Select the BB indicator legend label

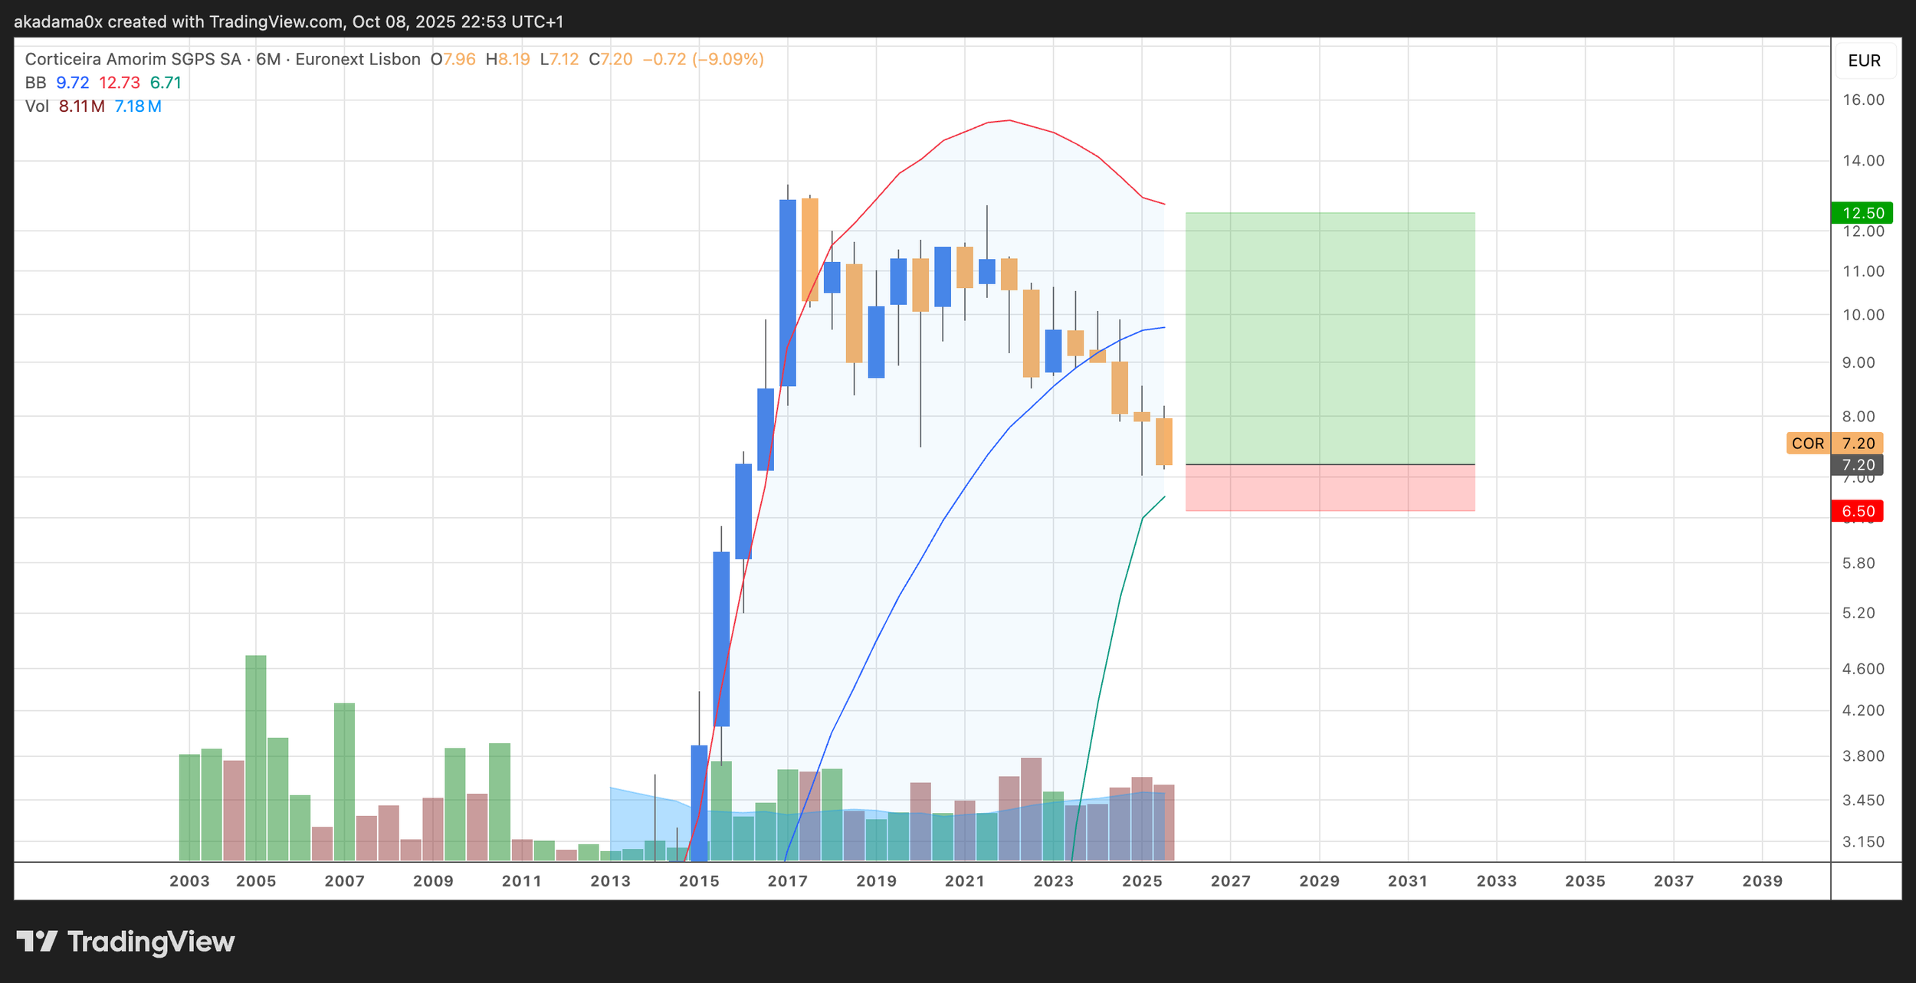point(35,83)
